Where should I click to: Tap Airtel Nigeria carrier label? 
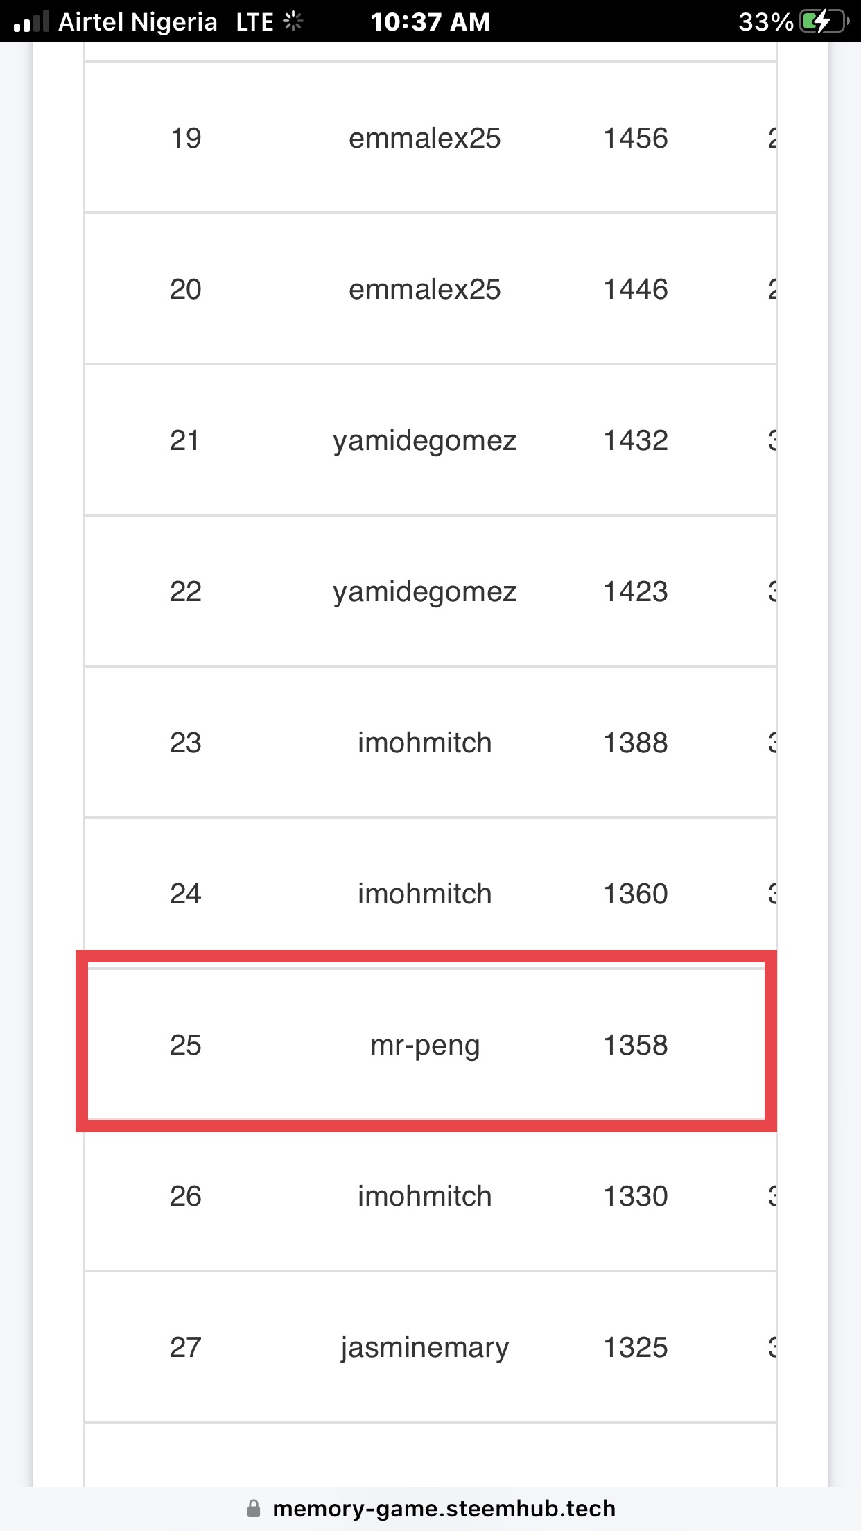(x=137, y=22)
